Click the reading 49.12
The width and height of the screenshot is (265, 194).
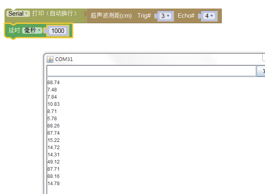click(53, 162)
